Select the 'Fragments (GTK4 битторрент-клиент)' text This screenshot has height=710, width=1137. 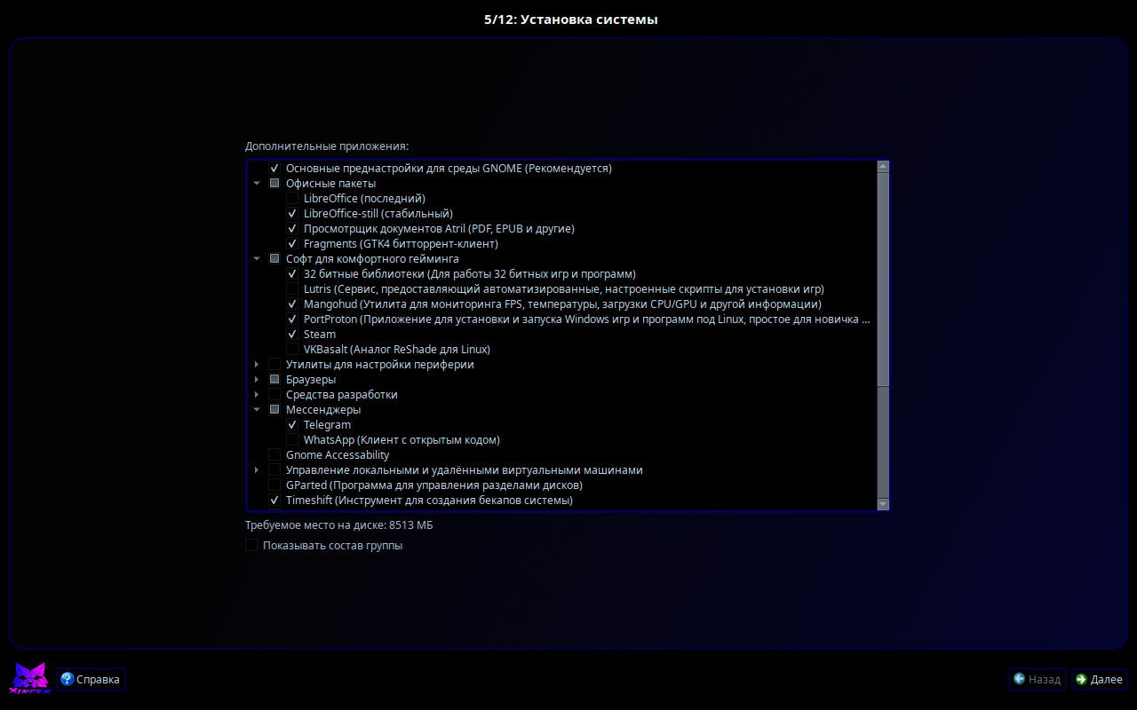(x=401, y=244)
